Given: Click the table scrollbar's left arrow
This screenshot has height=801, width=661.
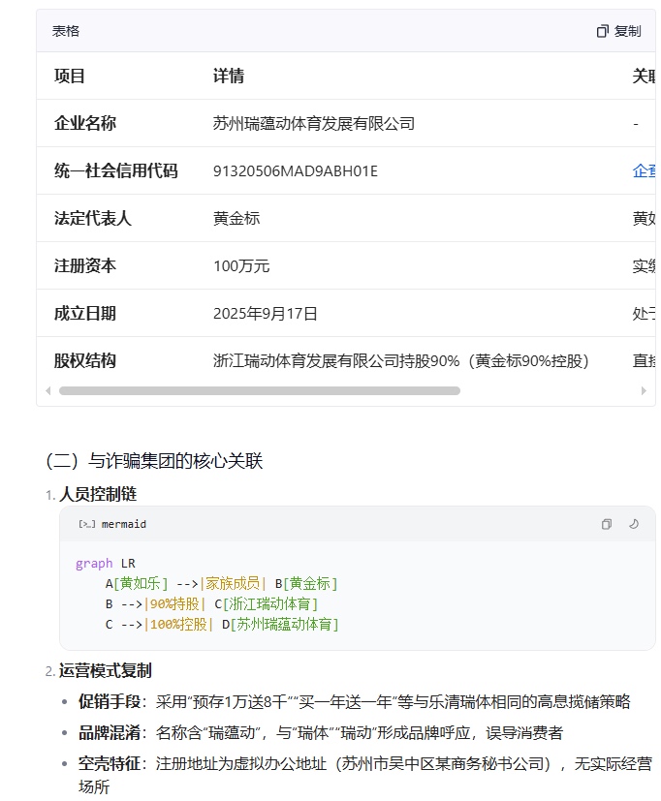Looking at the screenshot, I should click(47, 391).
